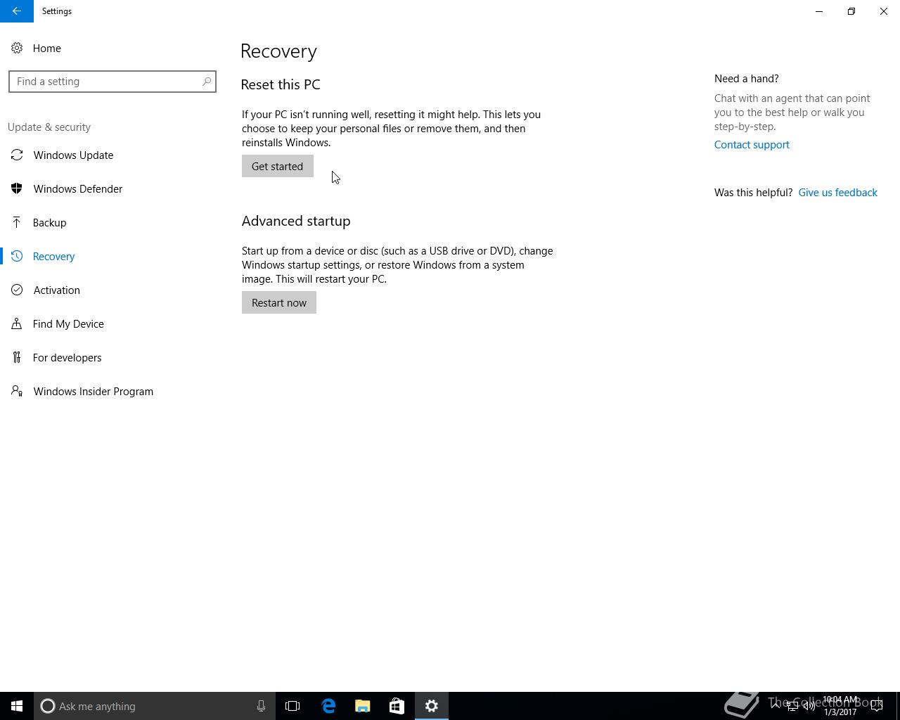The width and height of the screenshot is (900, 720).
Task: Close the Settings window
Action: click(x=884, y=11)
